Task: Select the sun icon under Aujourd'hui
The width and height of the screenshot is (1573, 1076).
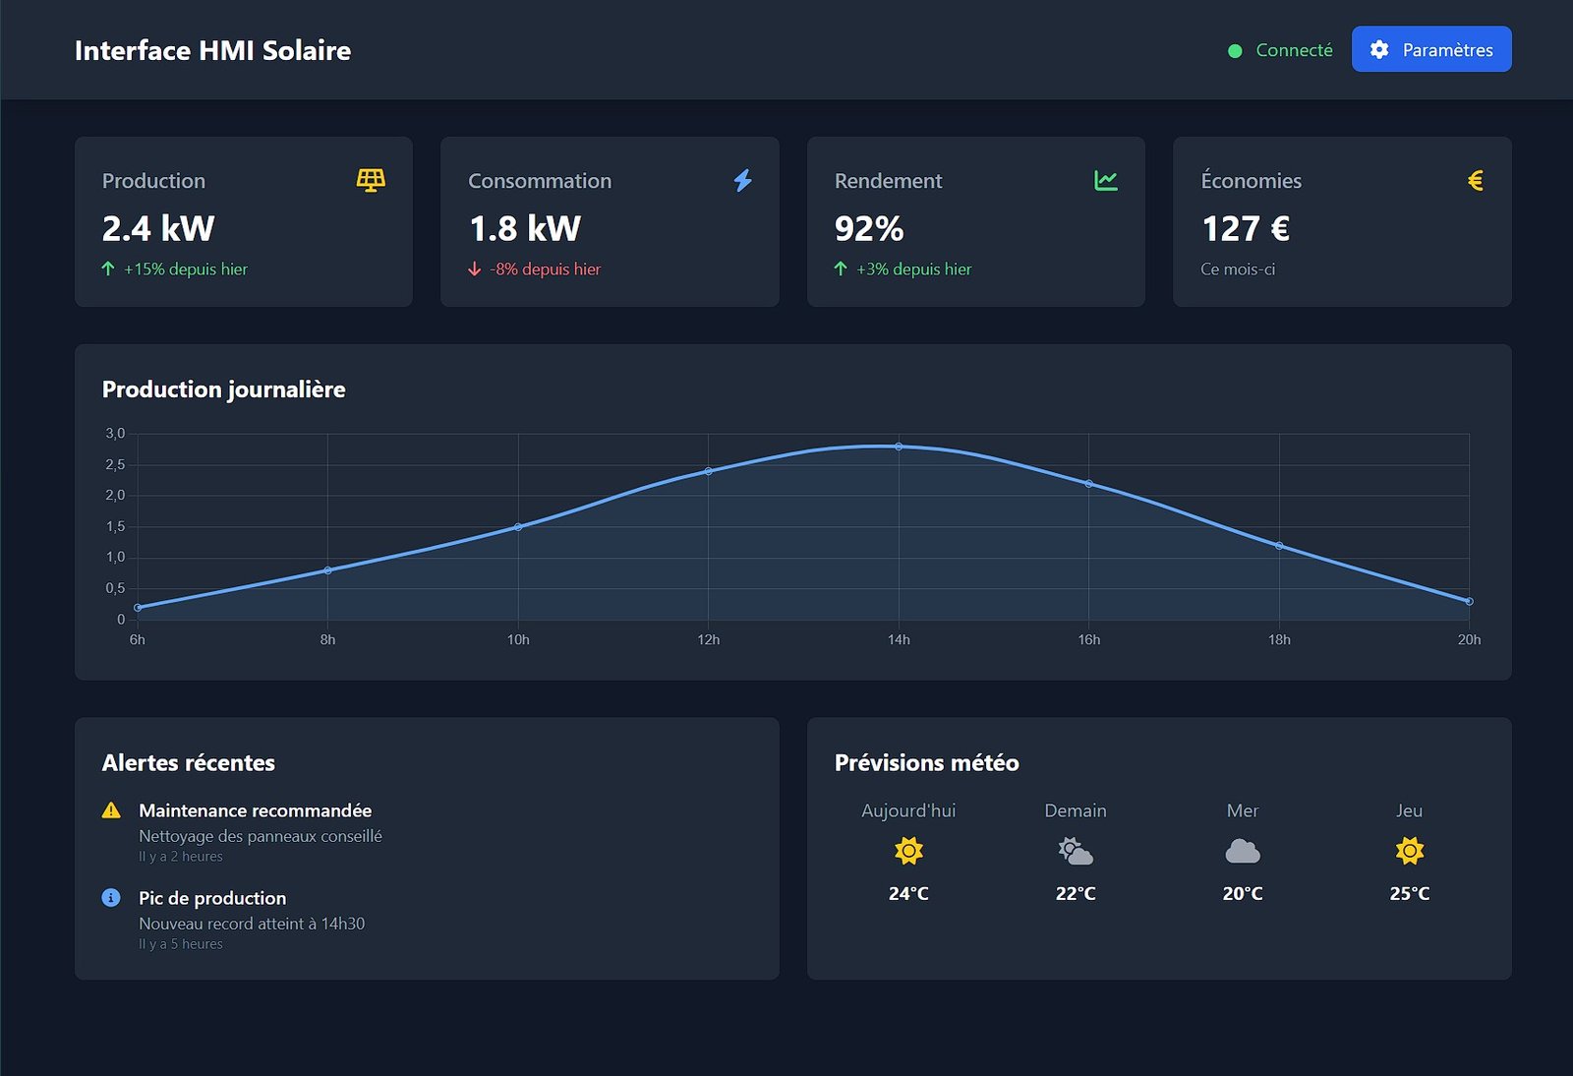Action: (908, 848)
